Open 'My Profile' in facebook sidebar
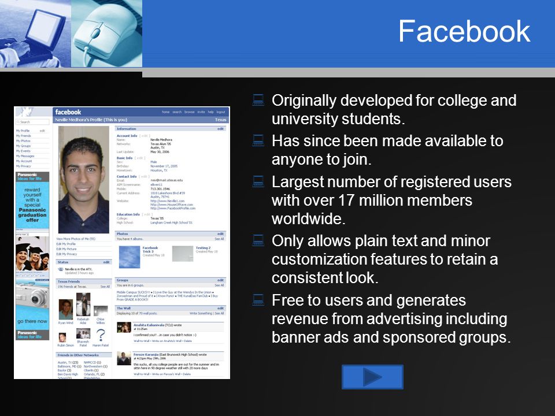 coord(23,131)
